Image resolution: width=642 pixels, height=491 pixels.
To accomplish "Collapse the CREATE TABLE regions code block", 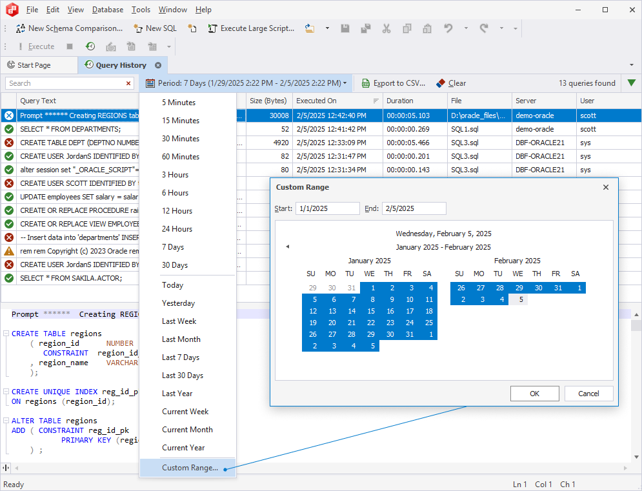I will point(6,334).
